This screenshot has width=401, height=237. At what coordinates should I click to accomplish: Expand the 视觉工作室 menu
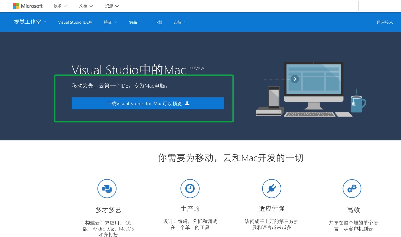(x=30, y=22)
